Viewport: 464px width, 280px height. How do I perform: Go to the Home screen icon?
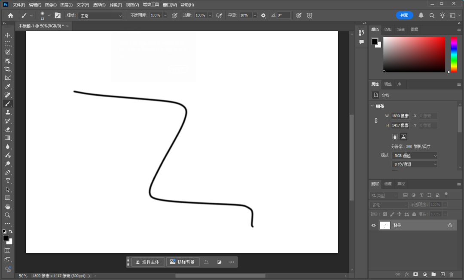[x=11, y=16]
